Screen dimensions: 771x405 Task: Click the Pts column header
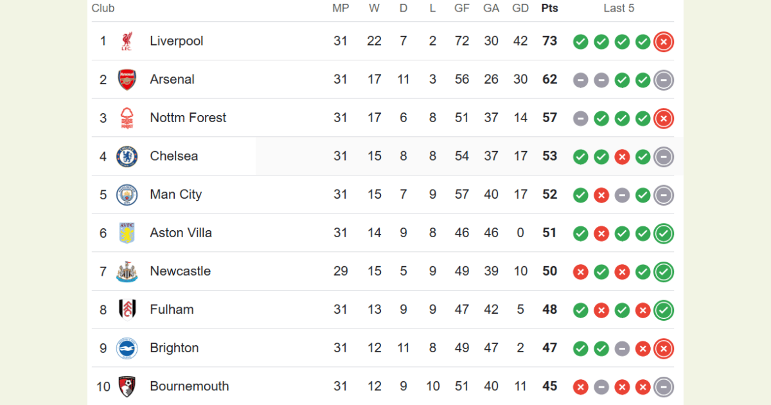(549, 8)
